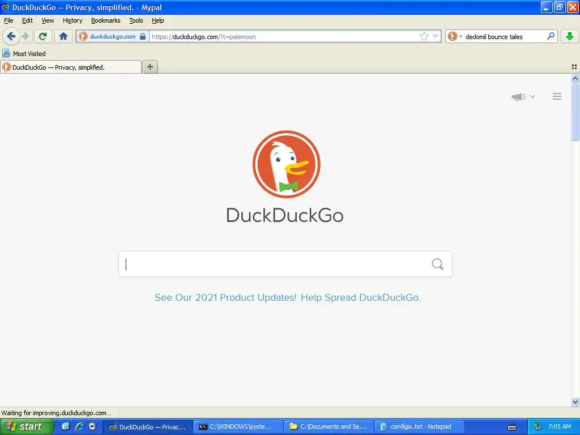The width and height of the screenshot is (580, 435).
Task: Launch Windows Media Player quick launch icon
Action: (92, 427)
